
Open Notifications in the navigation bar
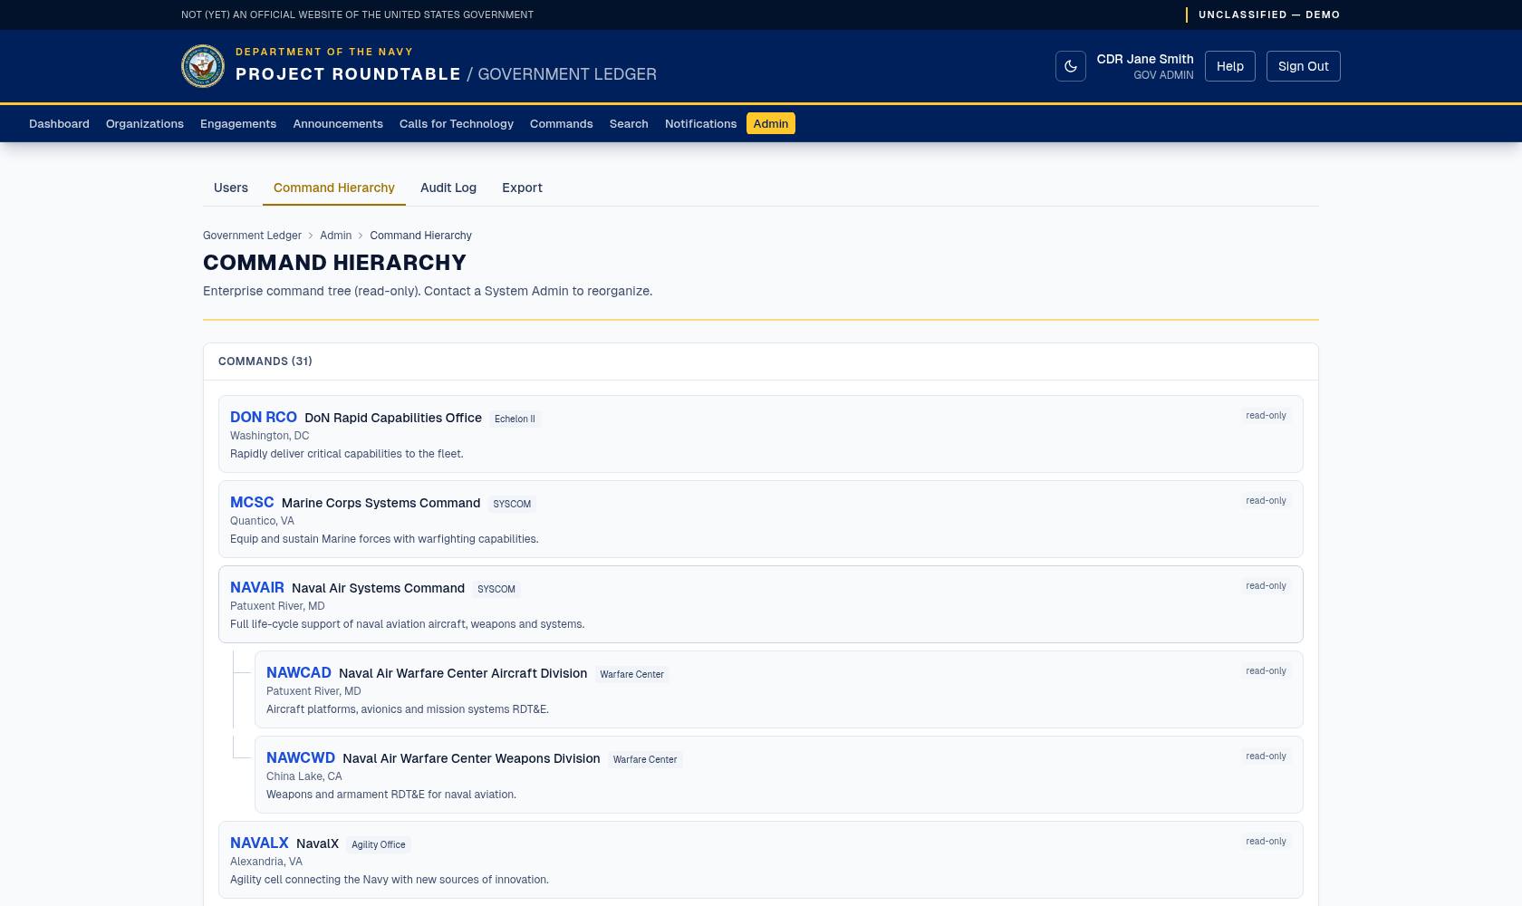click(700, 124)
